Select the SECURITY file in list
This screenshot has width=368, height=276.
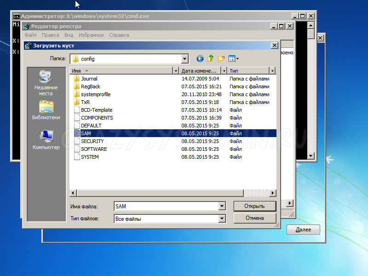(x=92, y=141)
